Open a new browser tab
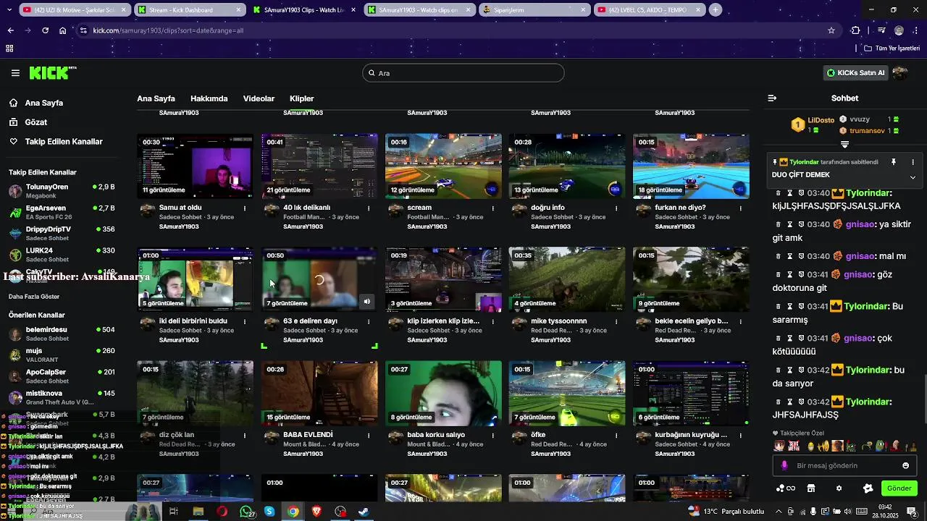Screen dimensions: 927x521 pyautogui.click(x=716, y=10)
